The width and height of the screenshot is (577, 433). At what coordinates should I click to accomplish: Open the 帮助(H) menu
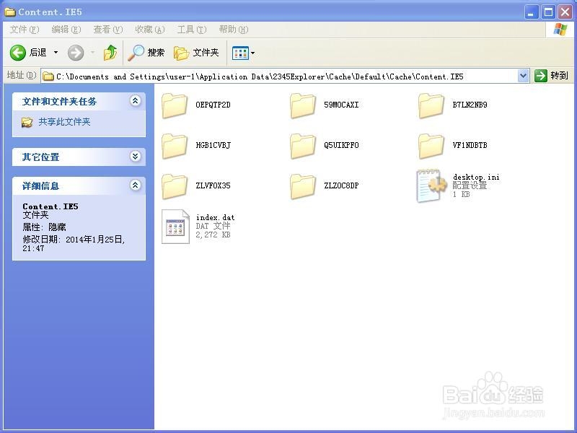pyautogui.click(x=234, y=30)
